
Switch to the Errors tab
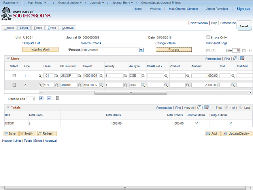(x=52, y=28)
